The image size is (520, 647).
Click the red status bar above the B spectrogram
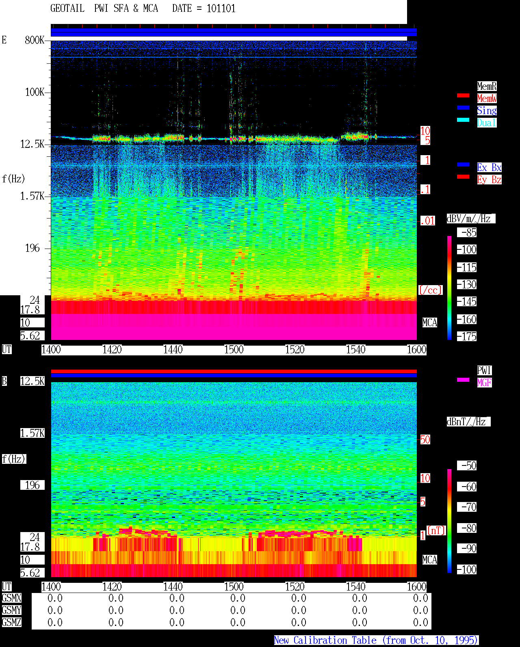tap(234, 371)
